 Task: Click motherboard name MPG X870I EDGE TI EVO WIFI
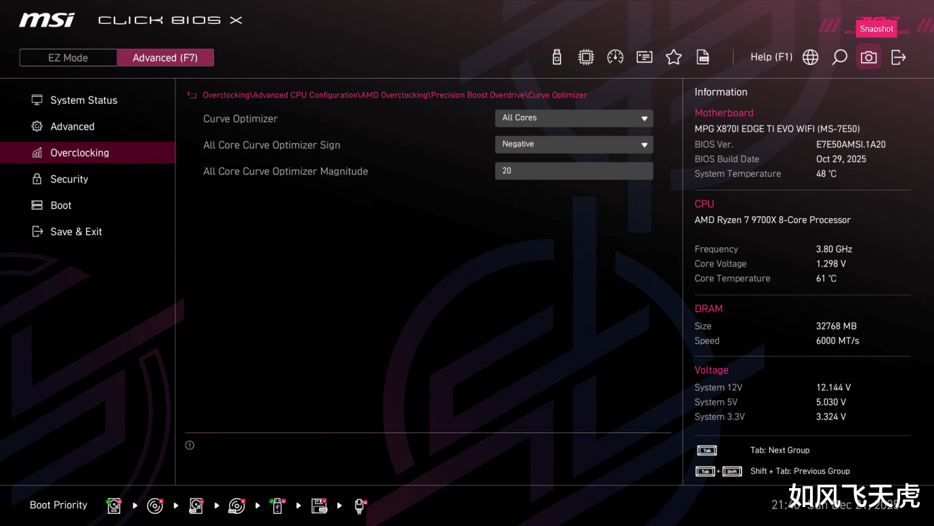click(778, 129)
